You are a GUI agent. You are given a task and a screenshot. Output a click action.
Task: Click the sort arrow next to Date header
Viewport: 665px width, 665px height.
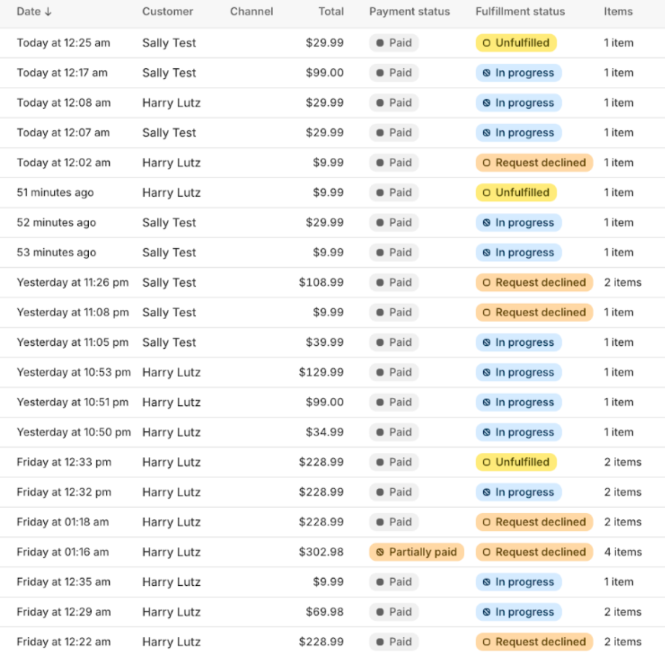48,12
